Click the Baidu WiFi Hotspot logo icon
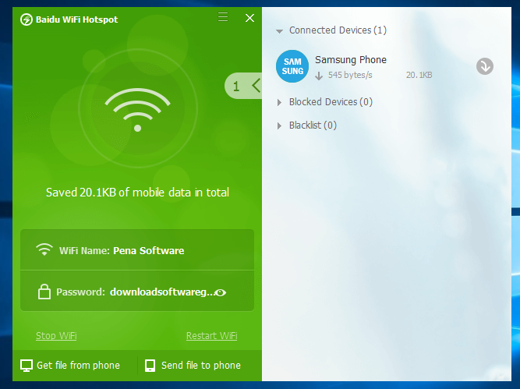The width and height of the screenshot is (520, 389). [27, 19]
